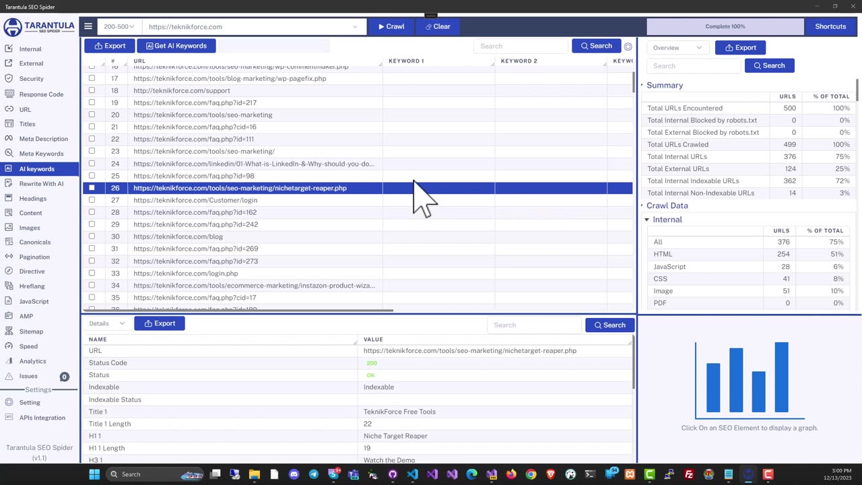This screenshot has height=485, width=862.
Task: Toggle the checkbox for selected row 26
Action: [x=92, y=188]
